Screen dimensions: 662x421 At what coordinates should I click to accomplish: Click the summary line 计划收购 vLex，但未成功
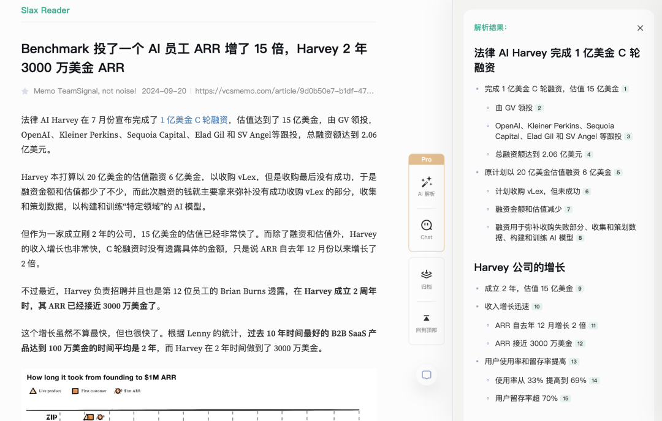coord(538,192)
